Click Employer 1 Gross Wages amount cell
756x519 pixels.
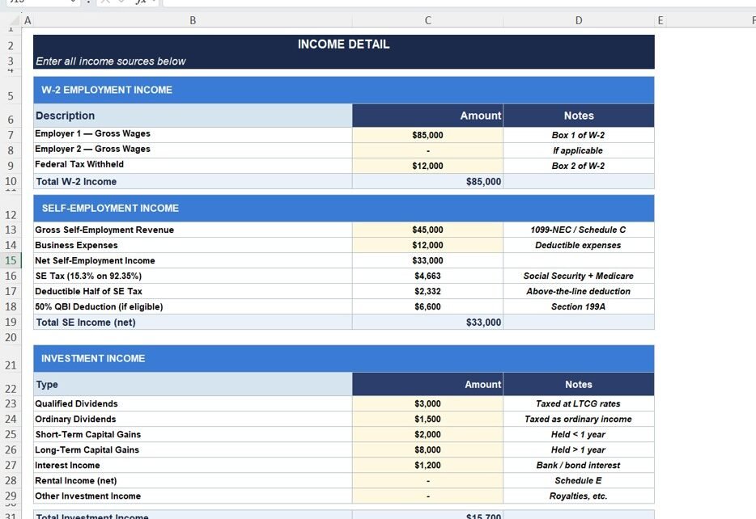(x=427, y=135)
